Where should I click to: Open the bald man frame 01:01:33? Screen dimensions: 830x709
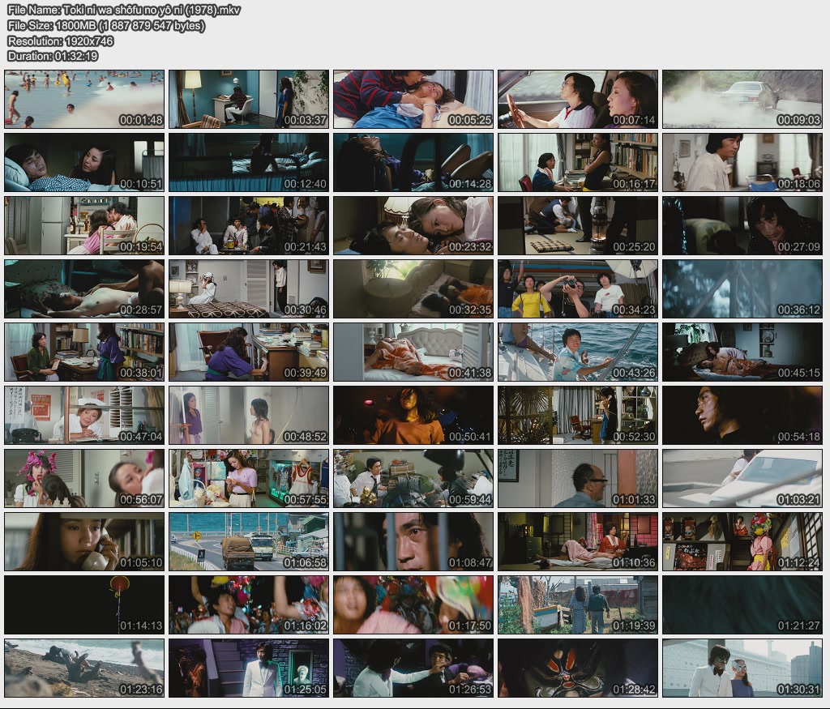578,478
